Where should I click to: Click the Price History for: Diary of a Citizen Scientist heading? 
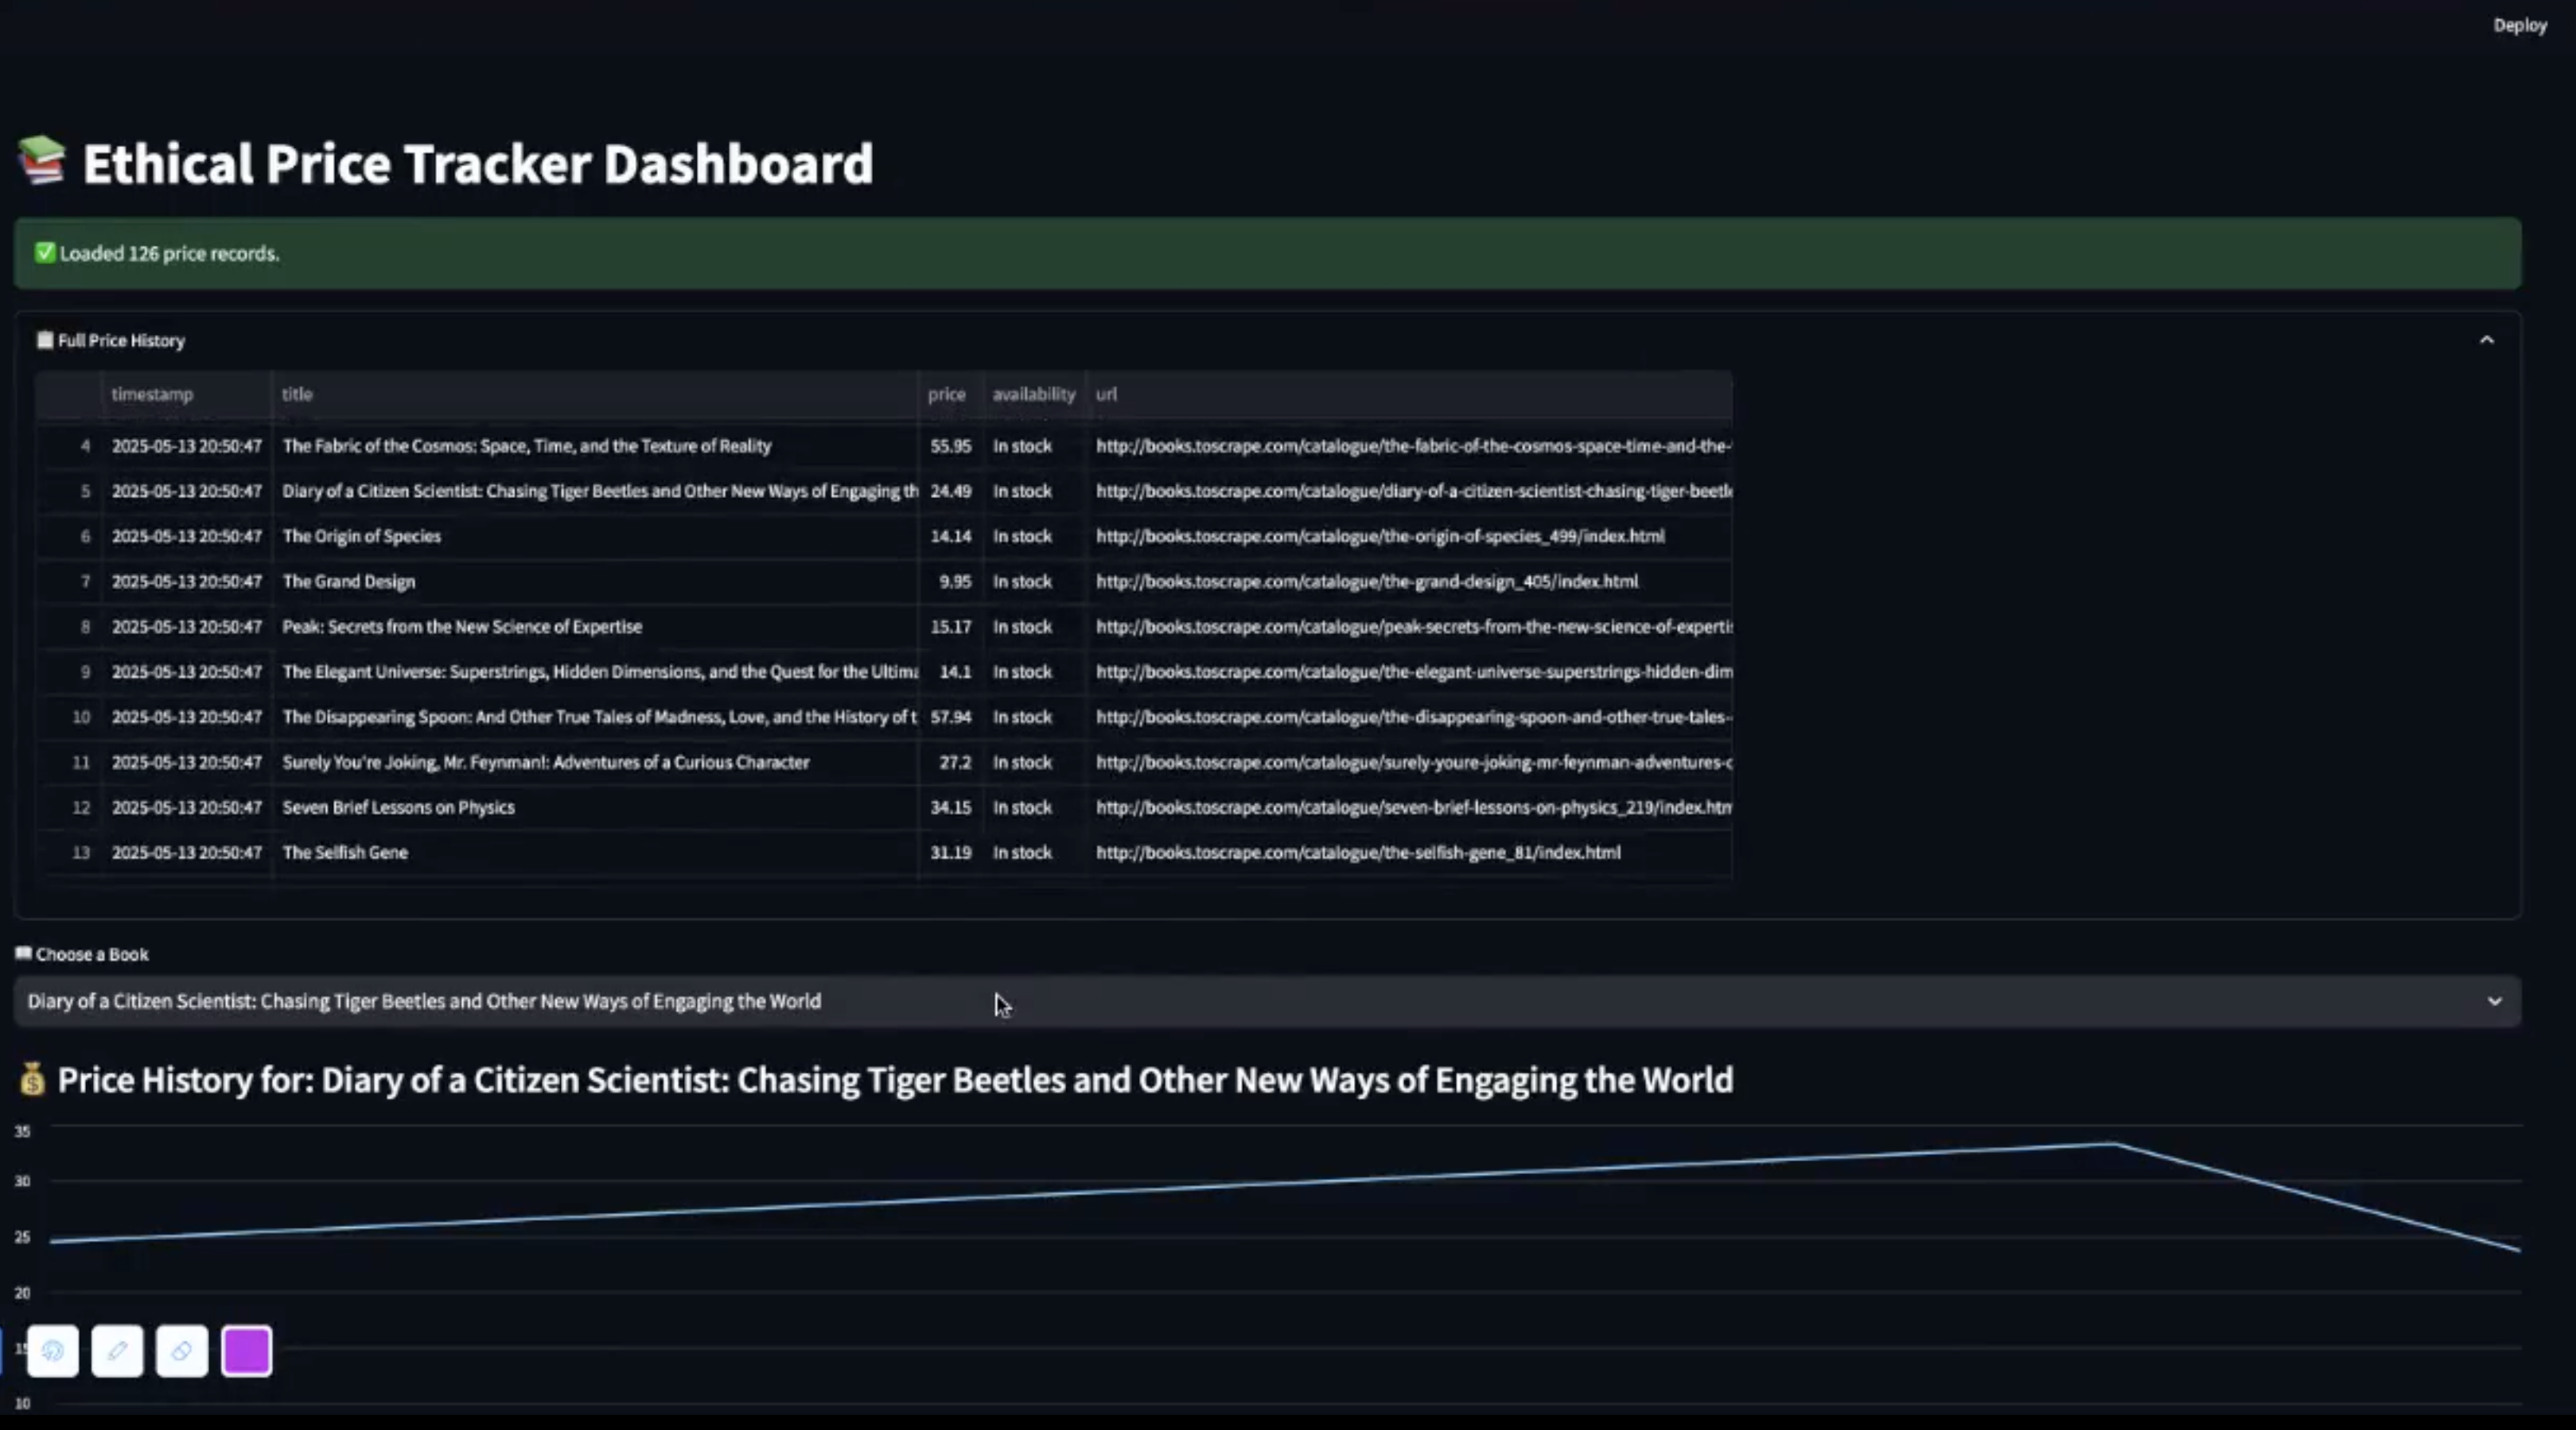(x=895, y=1080)
